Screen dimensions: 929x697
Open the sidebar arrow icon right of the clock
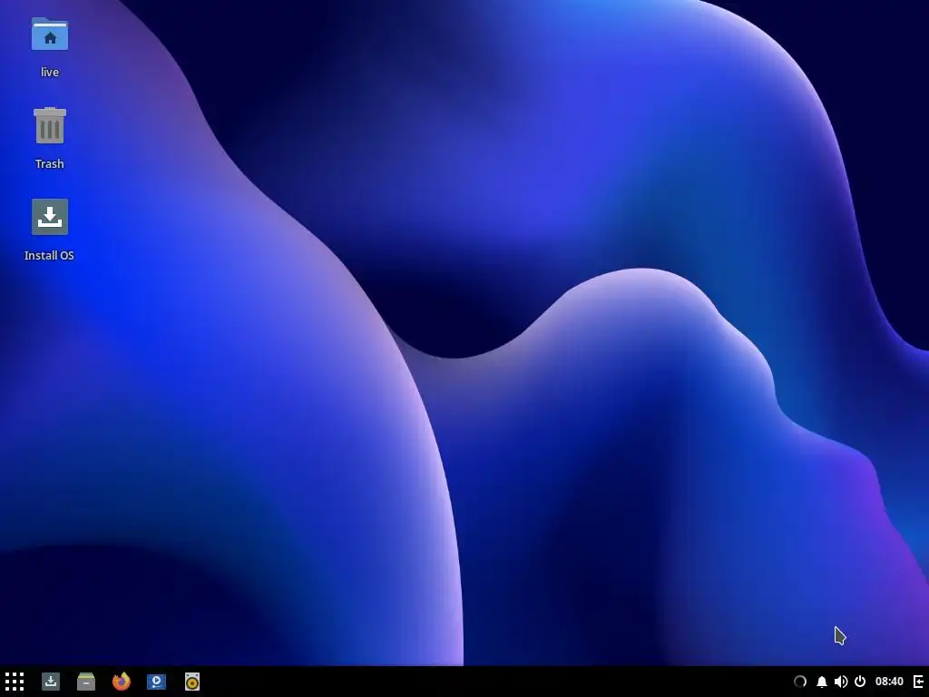pyautogui.click(x=919, y=682)
